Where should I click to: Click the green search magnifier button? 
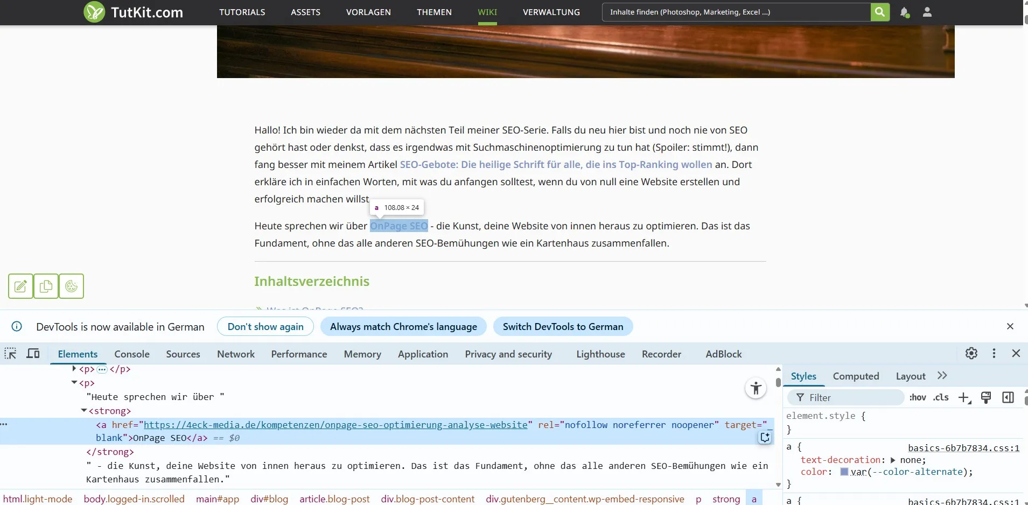pos(880,12)
